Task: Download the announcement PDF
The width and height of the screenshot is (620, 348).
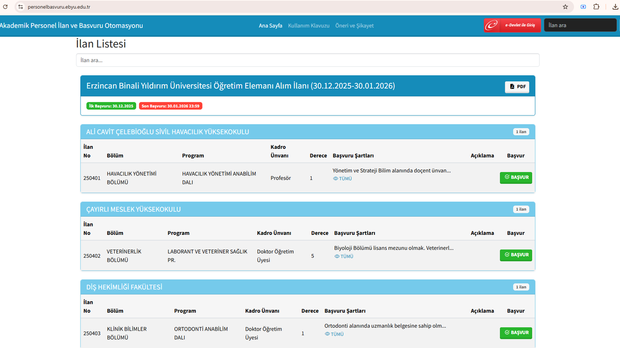Action: pos(517,87)
